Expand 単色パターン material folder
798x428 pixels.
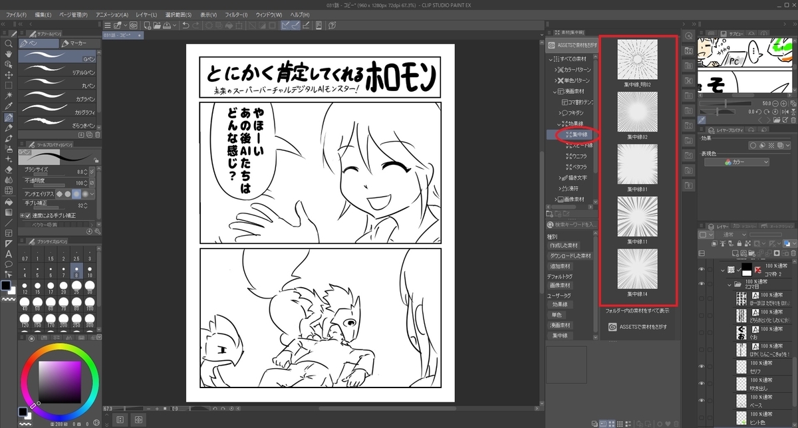[x=557, y=80]
